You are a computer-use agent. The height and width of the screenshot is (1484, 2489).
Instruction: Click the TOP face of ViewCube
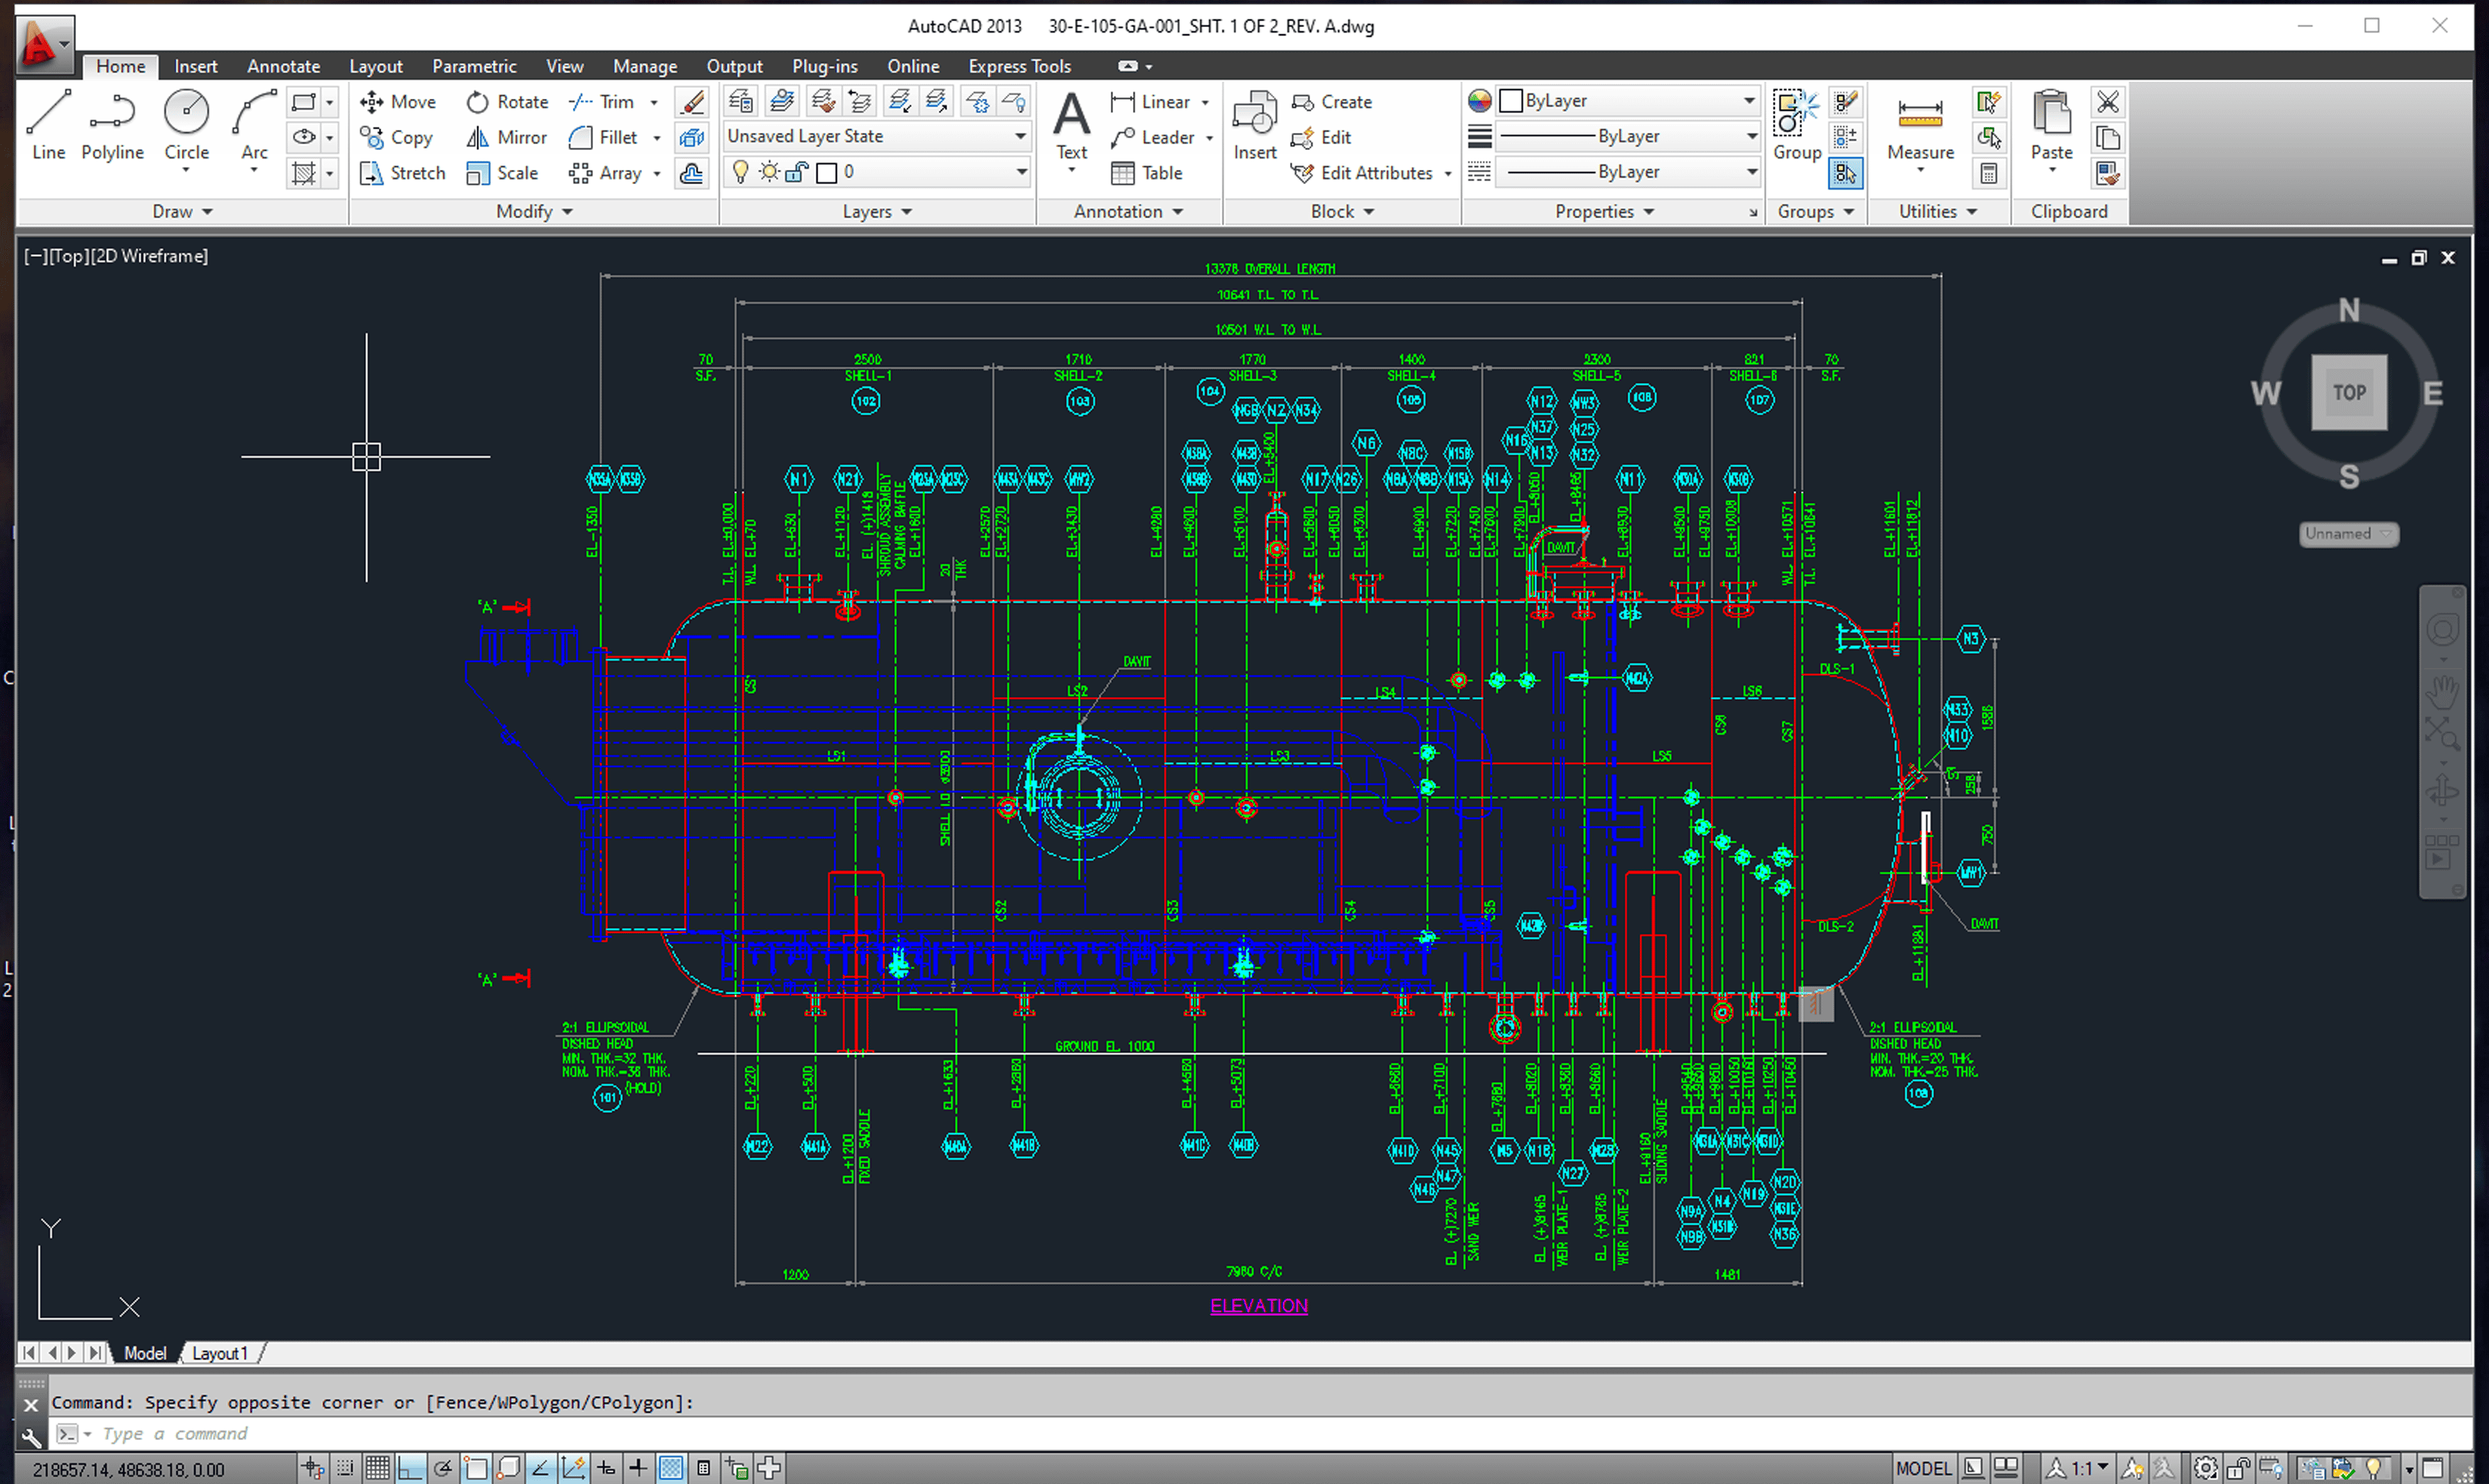(x=2349, y=392)
